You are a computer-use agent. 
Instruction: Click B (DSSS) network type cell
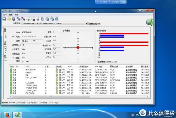click(x=114, y=93)
